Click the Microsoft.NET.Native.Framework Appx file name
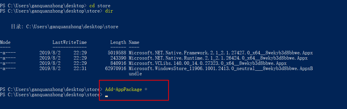 [x=221, y=53]
